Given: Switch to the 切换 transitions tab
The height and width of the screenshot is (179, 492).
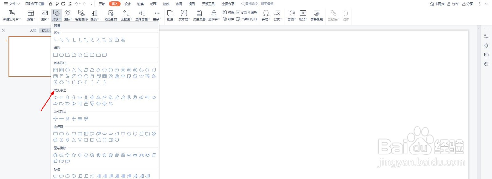Looking at the screenshot, I should coord(141,4).
